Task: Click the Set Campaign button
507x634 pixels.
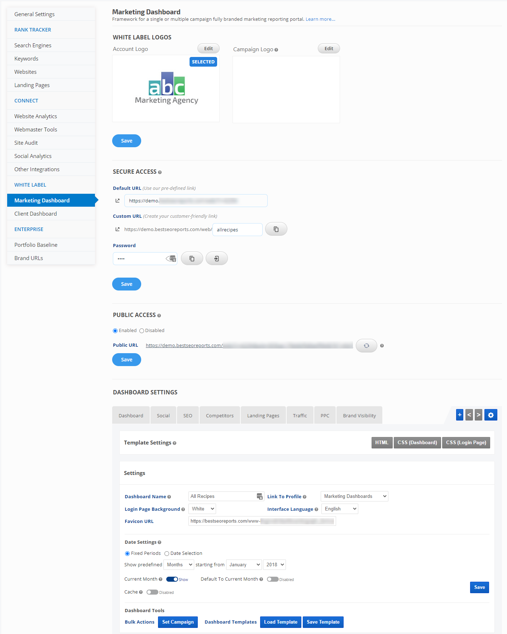Action: click(178, 622)
